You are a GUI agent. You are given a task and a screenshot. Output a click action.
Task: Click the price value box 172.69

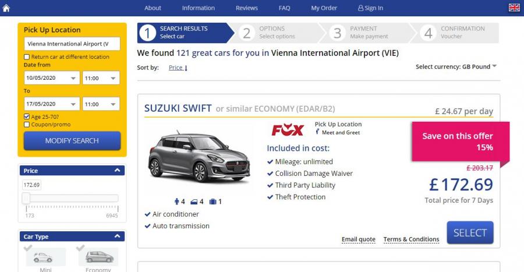tap(32, 185)
